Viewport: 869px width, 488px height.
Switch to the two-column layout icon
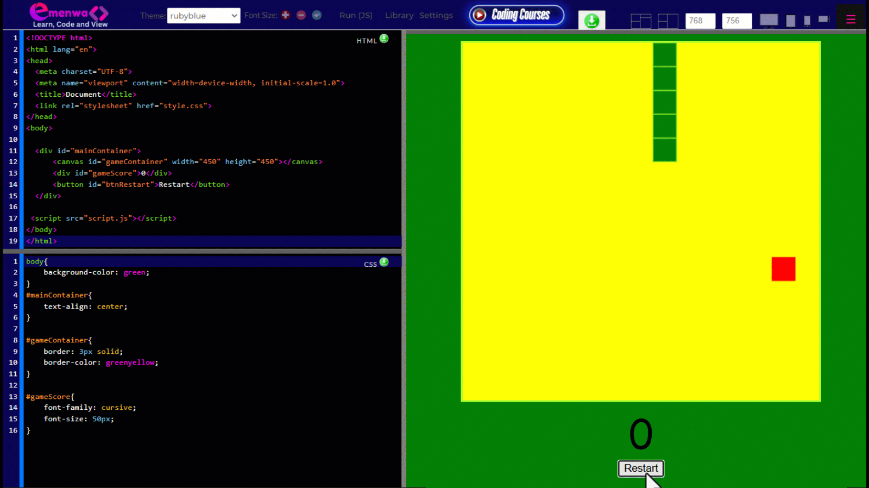coord(668,21)
